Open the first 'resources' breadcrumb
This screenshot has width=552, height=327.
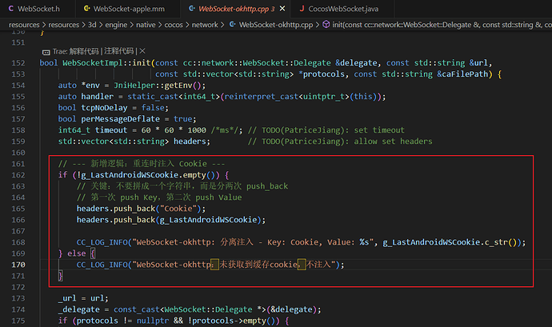pos(24,25)
